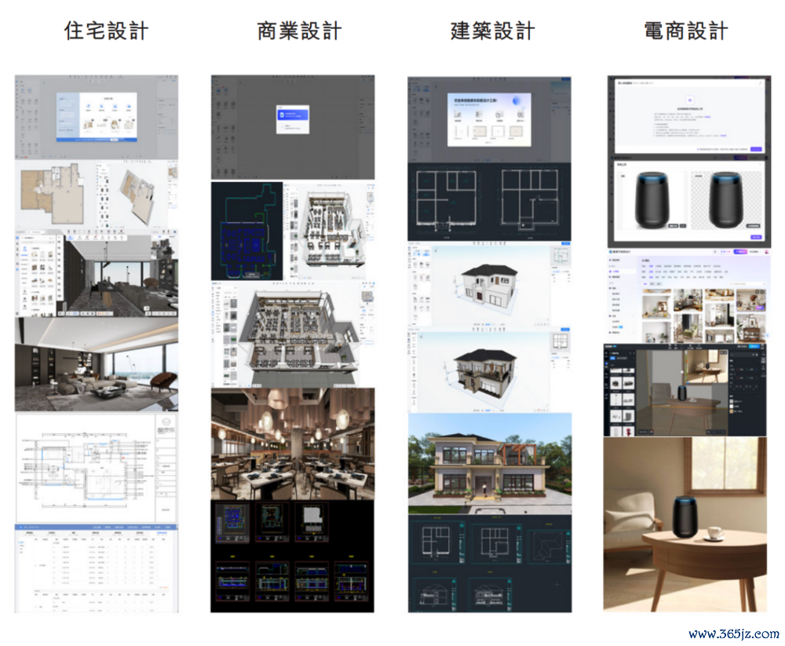This screenshot has height=646, width=785.
Task: Select the 商業設計 heading
Action: point(299,31)
